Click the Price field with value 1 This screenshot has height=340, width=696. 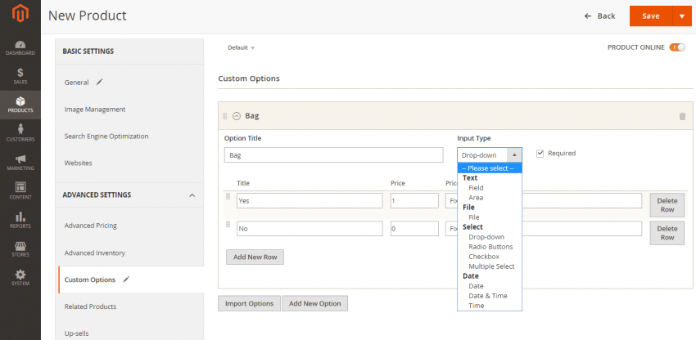click(414, 200)
